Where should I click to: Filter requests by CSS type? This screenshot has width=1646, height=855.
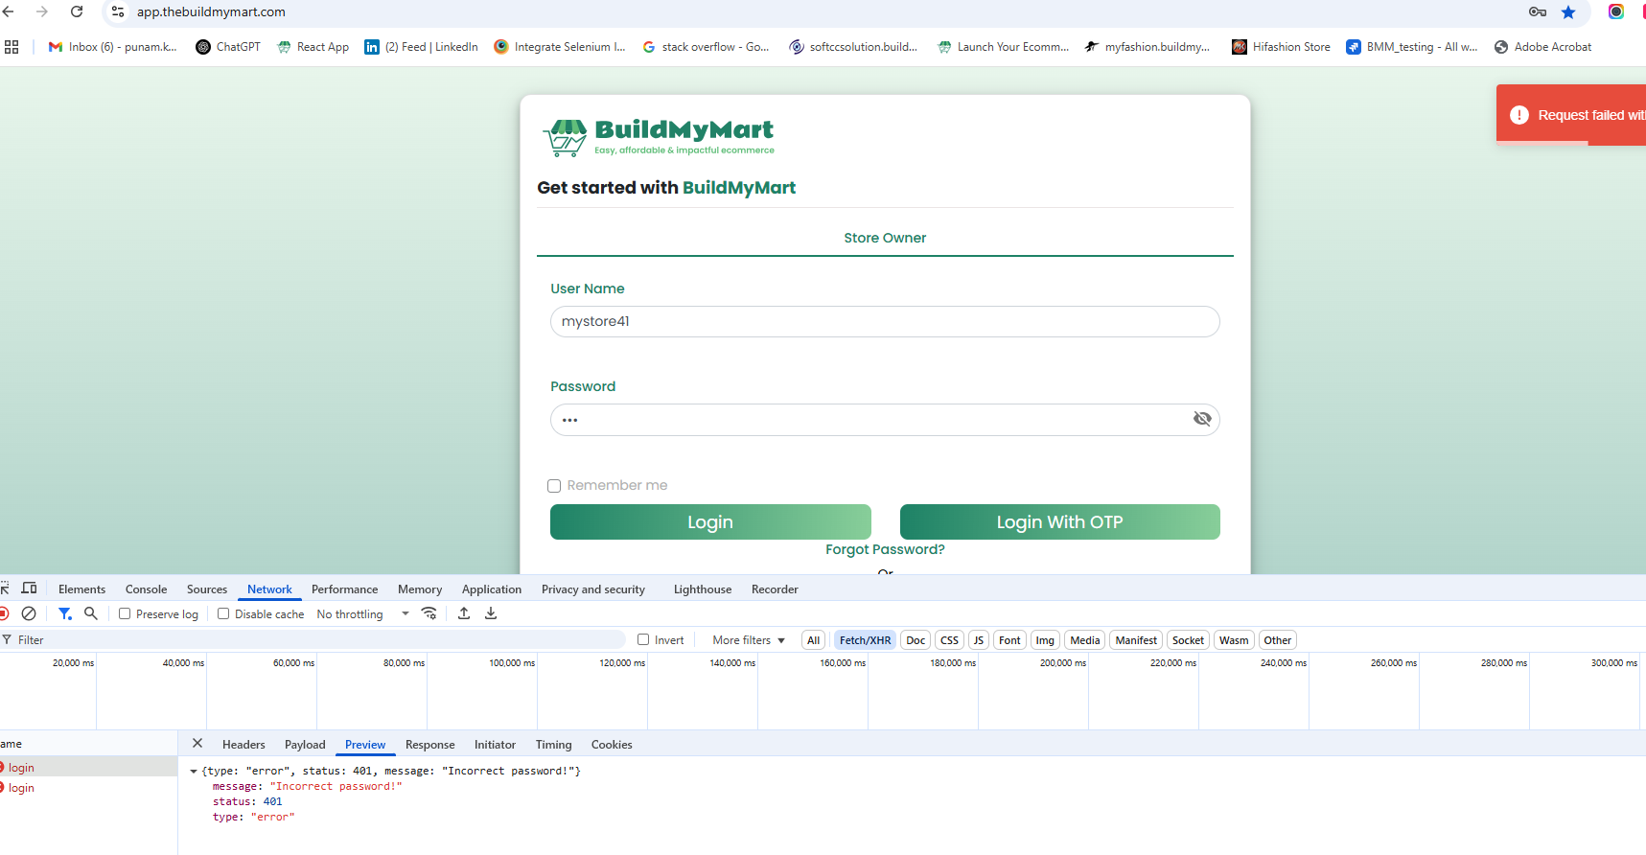[x=949, y=640]
